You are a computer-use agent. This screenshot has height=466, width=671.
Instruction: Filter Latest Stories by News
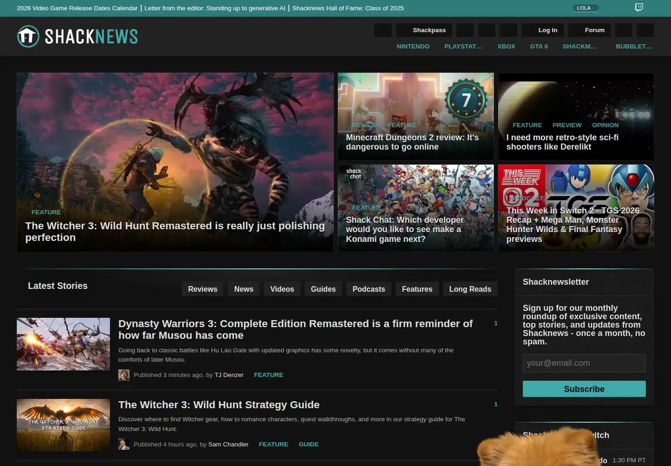point(244,289)
